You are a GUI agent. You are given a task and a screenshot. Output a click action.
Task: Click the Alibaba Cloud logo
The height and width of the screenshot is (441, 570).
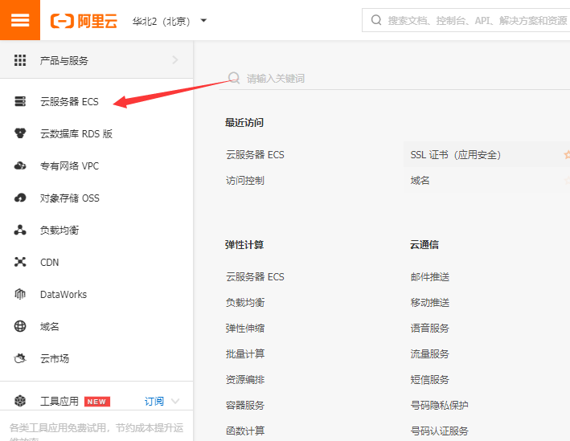point(84,21)
